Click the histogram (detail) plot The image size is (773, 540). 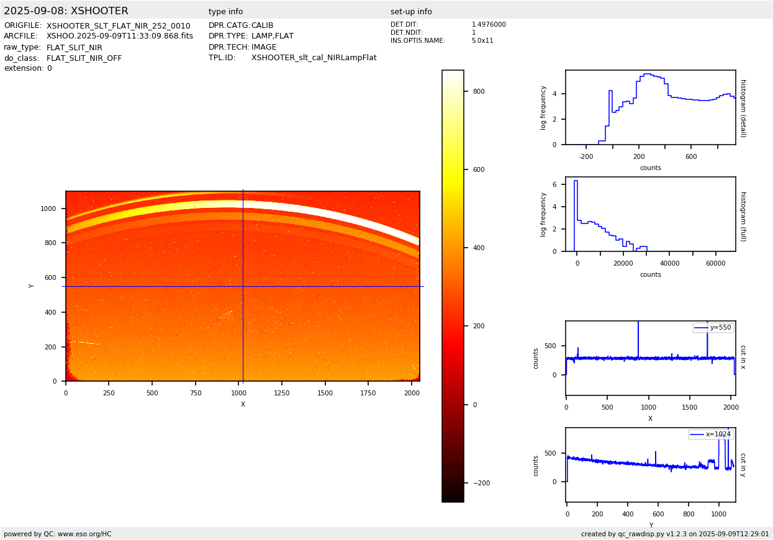(651, 107)
